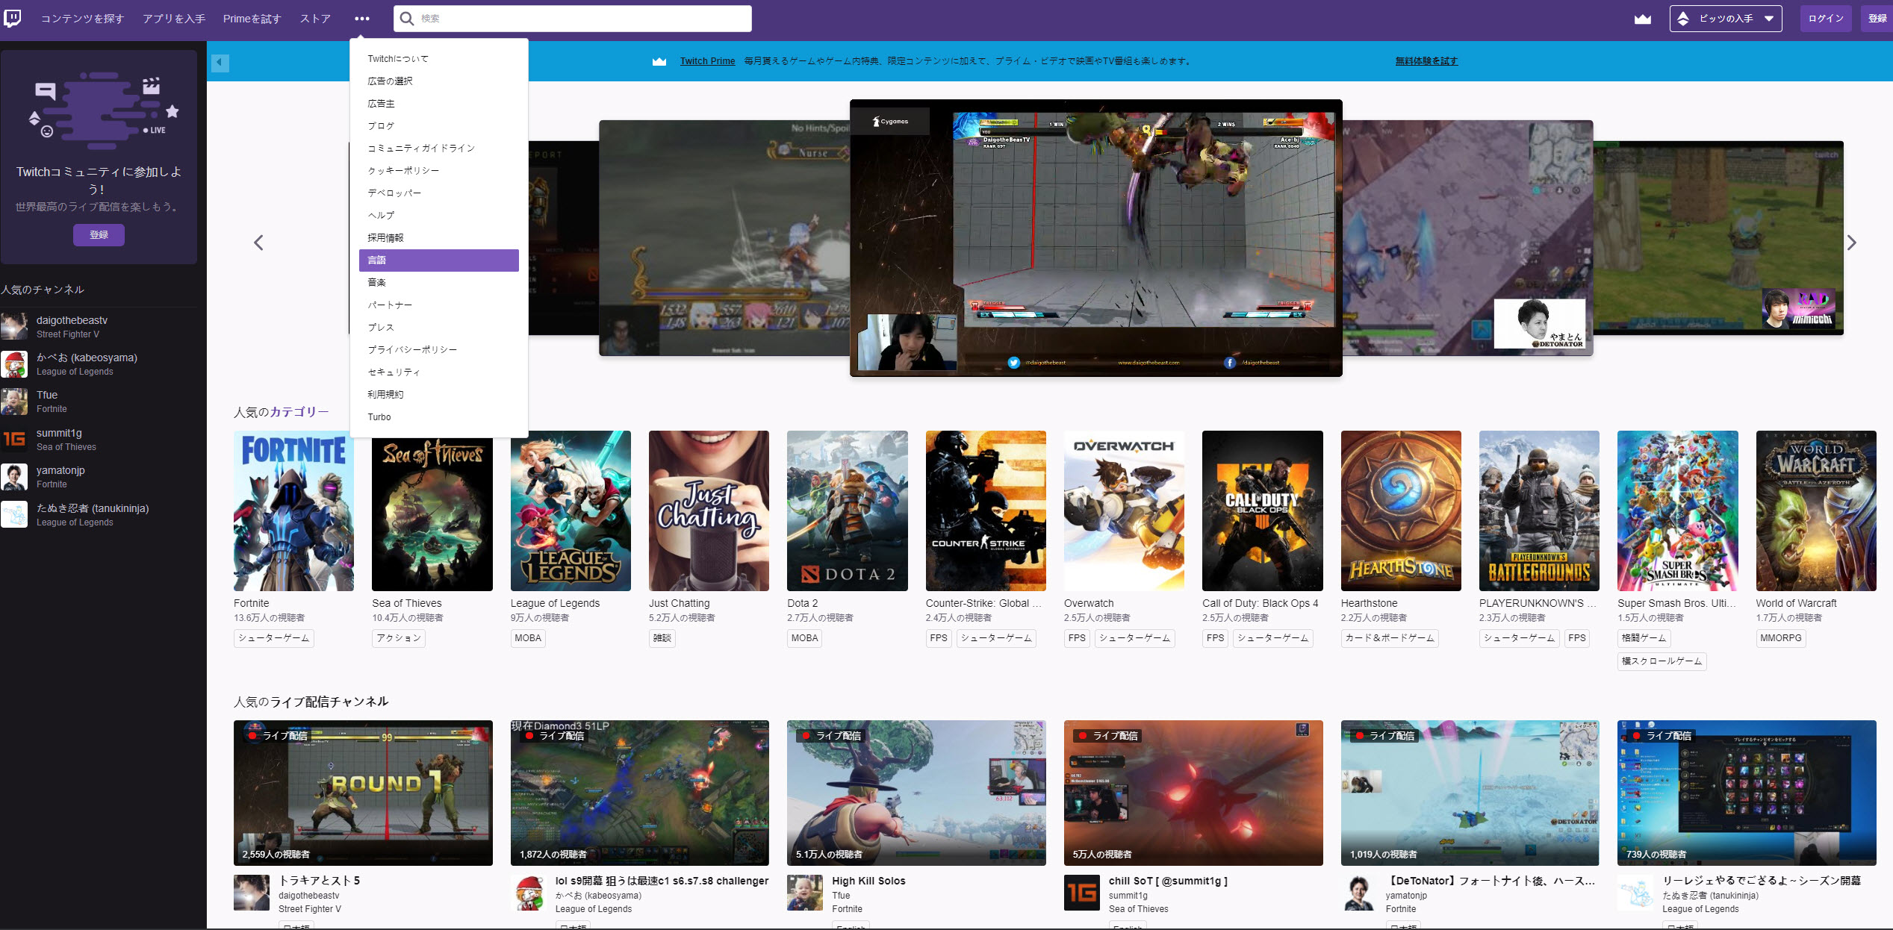Open the 5.1万人の視聴者 Fortnite stream thumbnail
The image size is (1893, 930).
[x=916, y=793]
